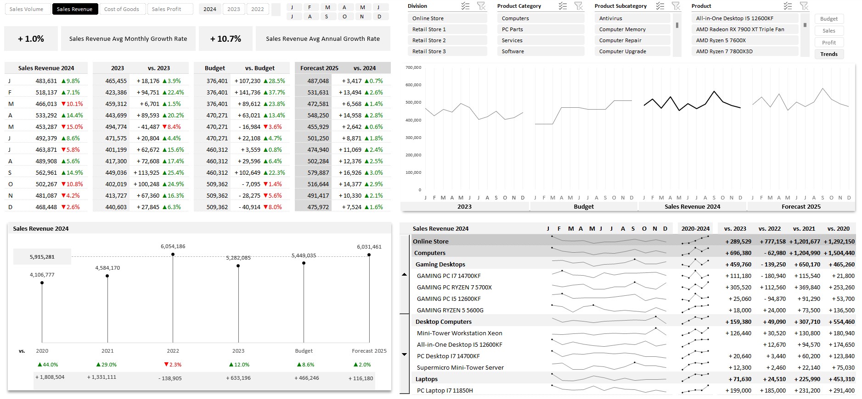Click the down arrow beside PC Desktop I7 14700KF
Screen dimensions: 862x399
pos(404,355)
